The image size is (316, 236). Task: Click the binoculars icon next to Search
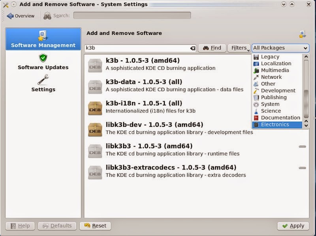[47, 16]
